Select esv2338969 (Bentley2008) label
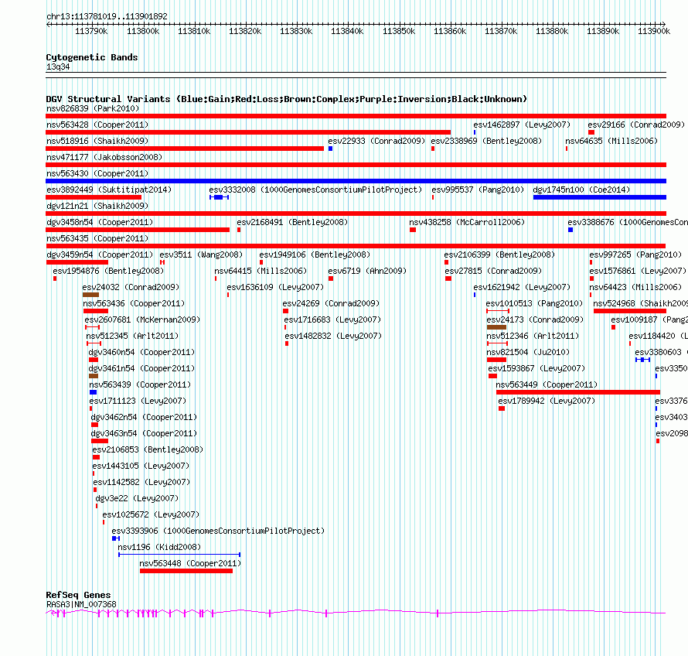Viewport: 688px width, 656px height. [486, 141]
